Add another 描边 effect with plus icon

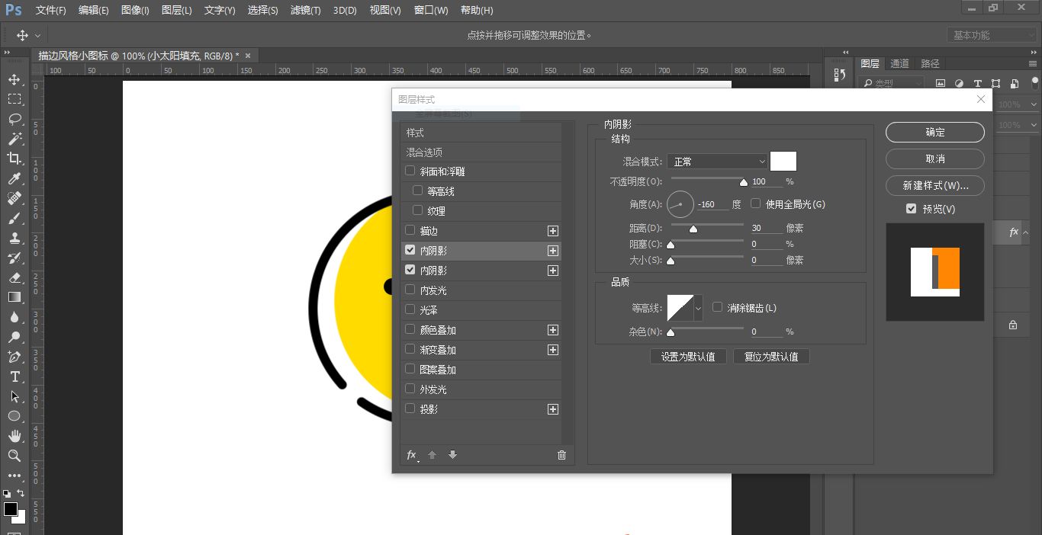[x=553, y=231]
